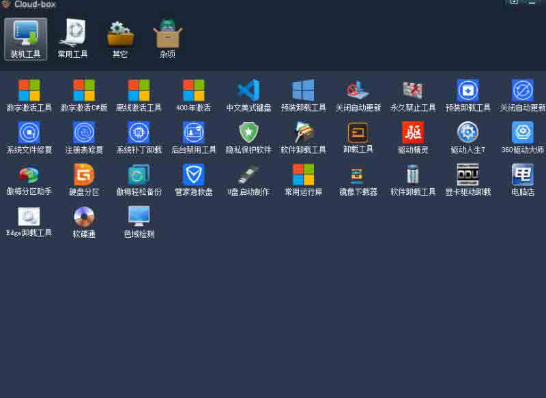The height and width of the screenshot is (398, 546).
Task: Open the Edge卸载工具 icon
Action: point(29,222)
